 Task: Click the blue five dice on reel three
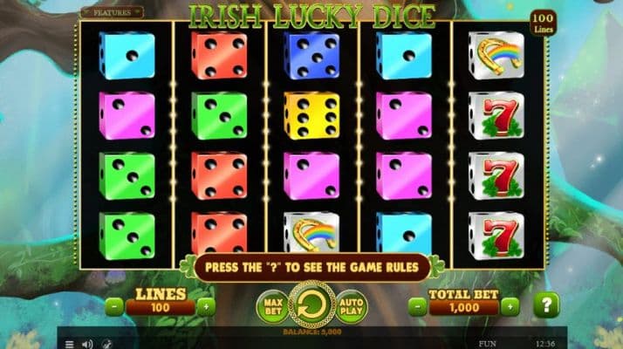point(311,56)
